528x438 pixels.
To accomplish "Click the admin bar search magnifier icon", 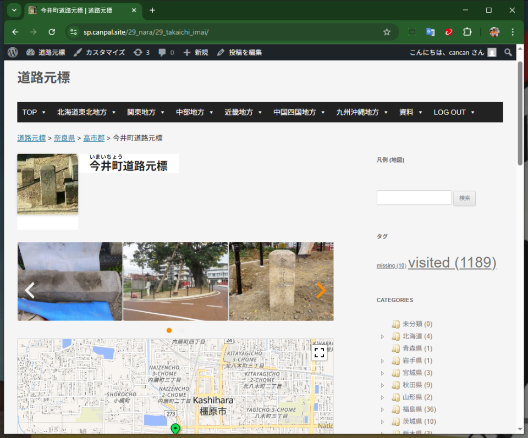I will [508, 52].
